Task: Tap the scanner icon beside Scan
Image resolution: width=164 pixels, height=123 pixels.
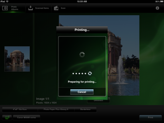Action: point(56,8)
